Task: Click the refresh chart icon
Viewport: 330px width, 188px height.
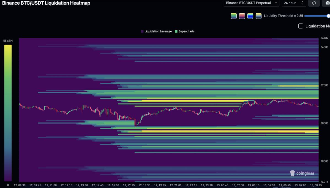Action: pos(314,3)
